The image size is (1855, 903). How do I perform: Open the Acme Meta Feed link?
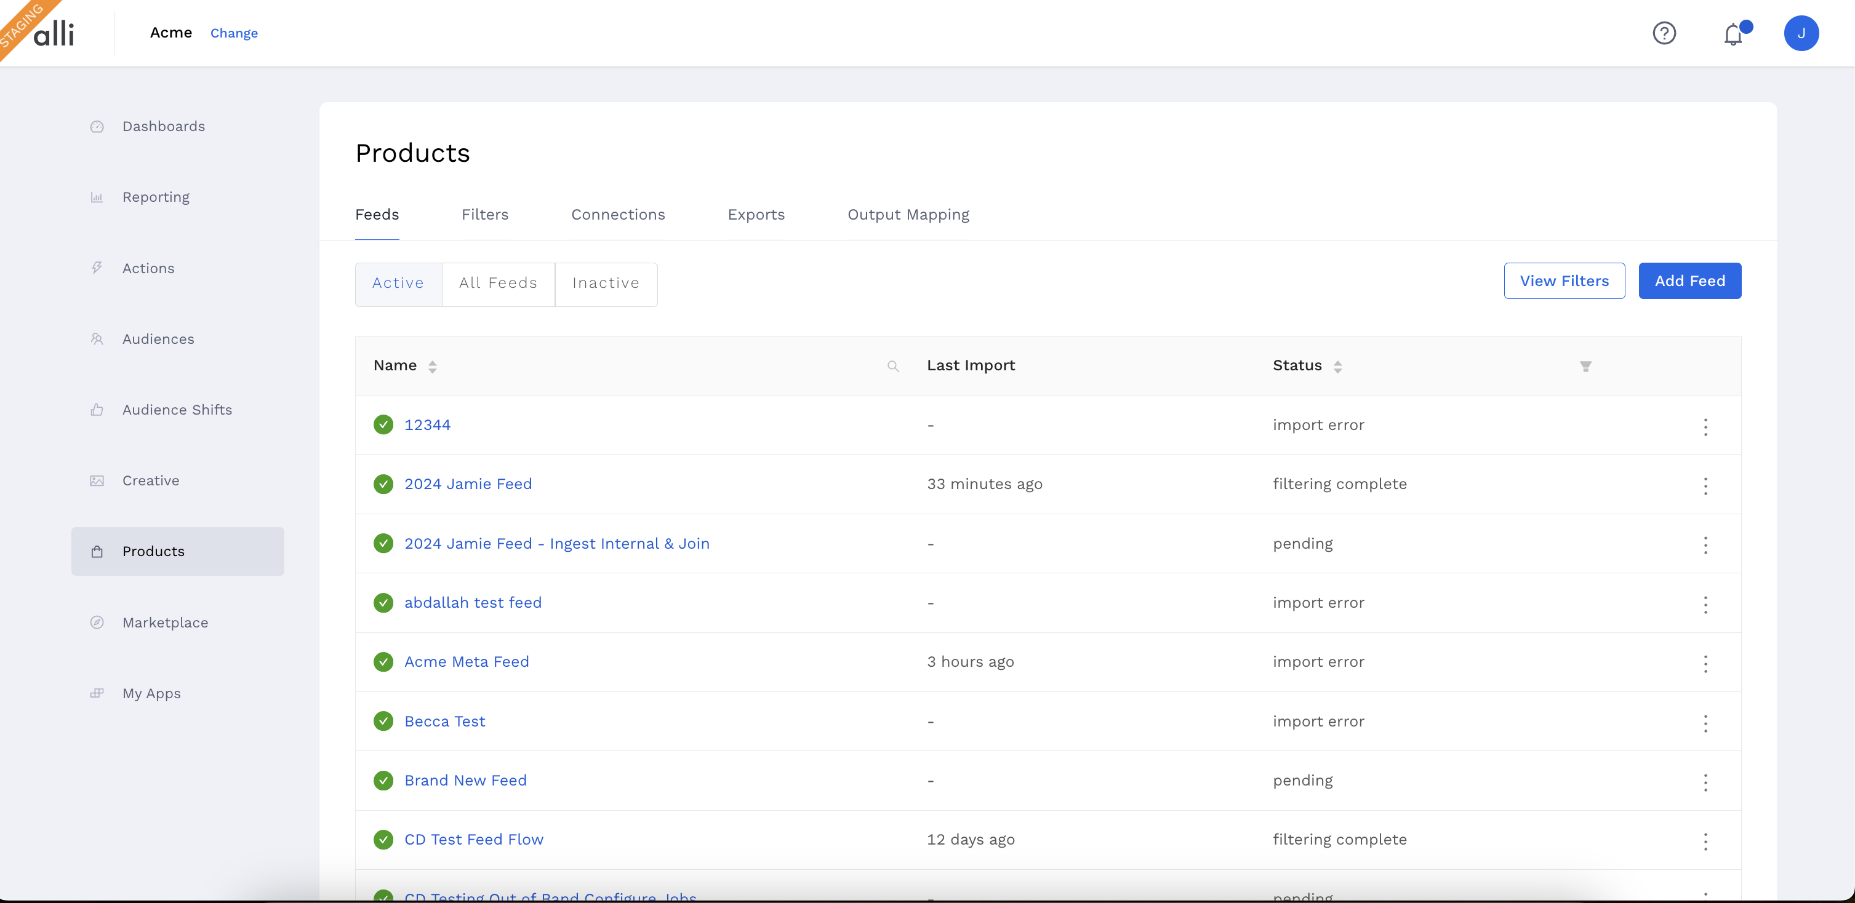tap(467, 662)
